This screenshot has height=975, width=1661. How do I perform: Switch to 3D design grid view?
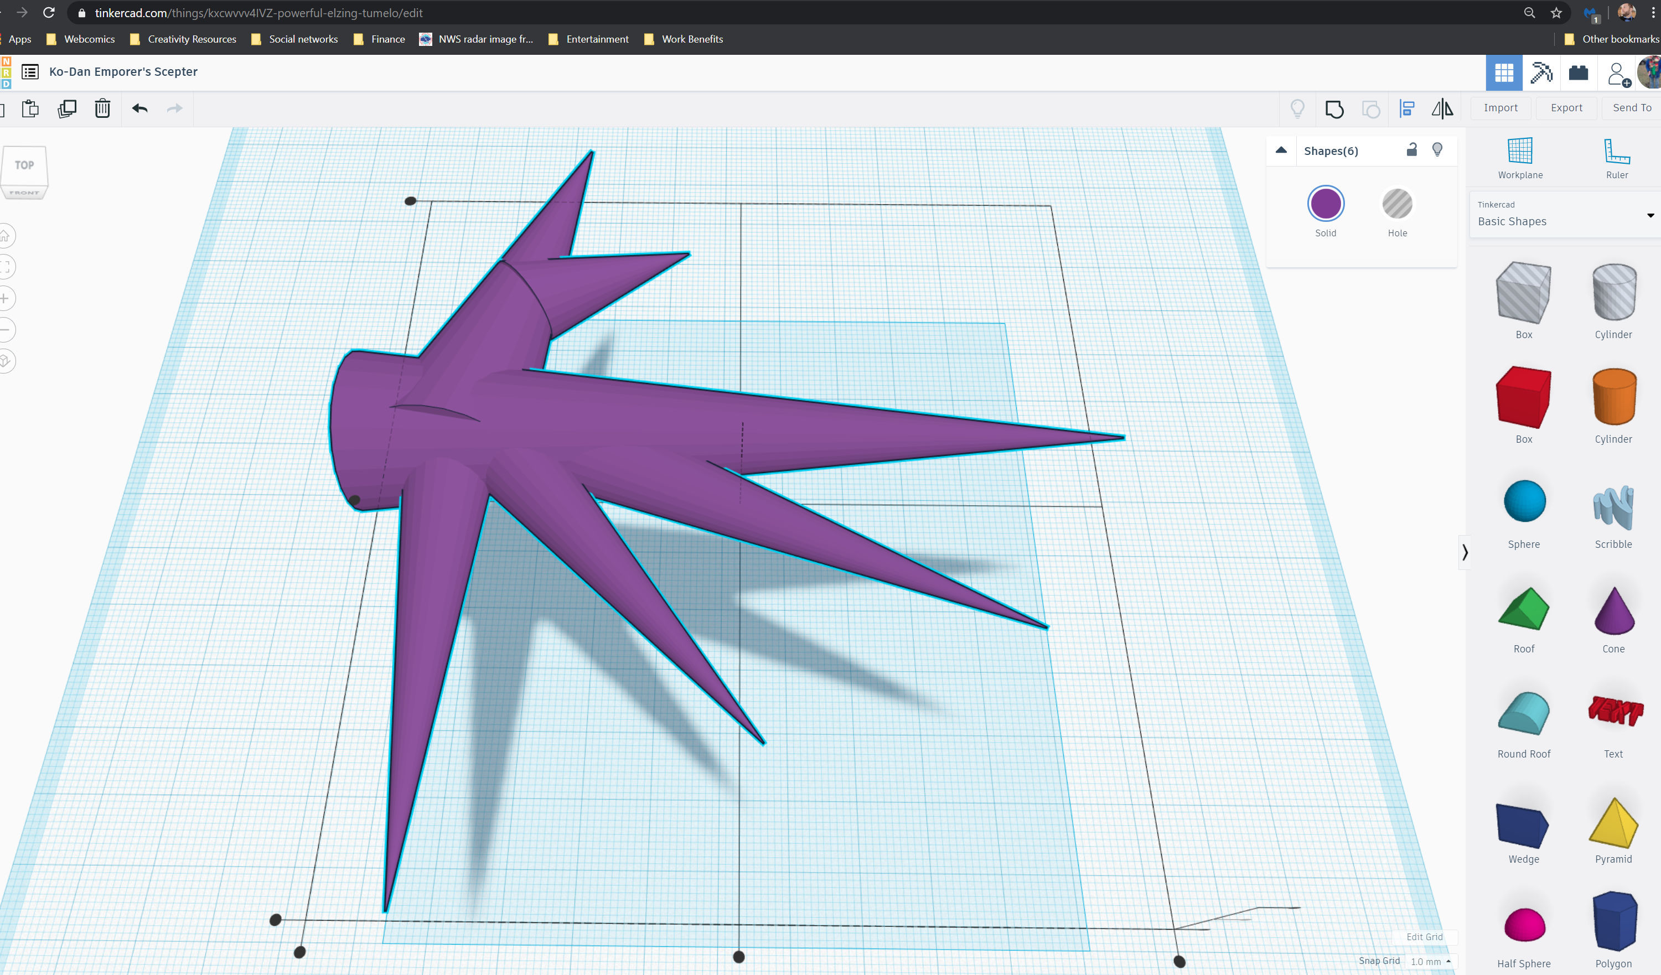tap(1504, 72)
